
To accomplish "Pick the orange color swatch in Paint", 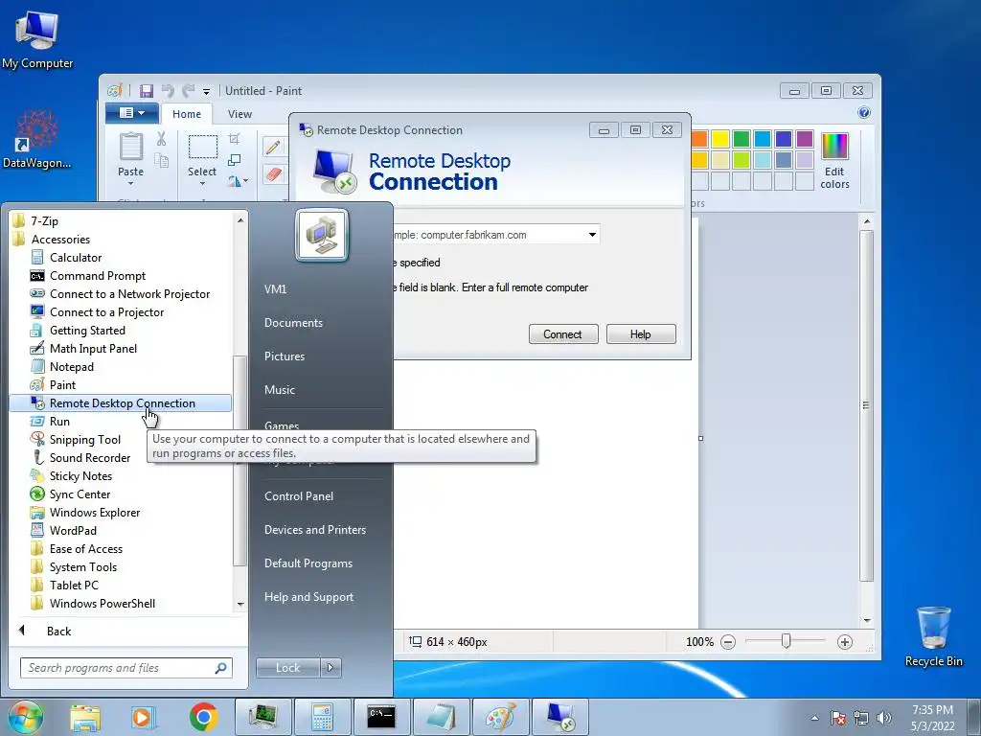I will click(698, 138).
